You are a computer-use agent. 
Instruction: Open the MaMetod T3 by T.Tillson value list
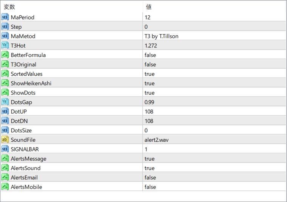coord(214,36)
